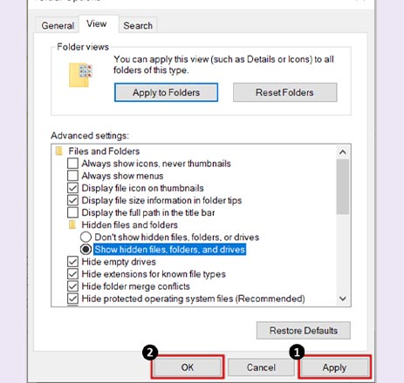The width and height of the screenshot is (404, 383).
Task: Open the Search tab
Action: (x=138, y=25)
